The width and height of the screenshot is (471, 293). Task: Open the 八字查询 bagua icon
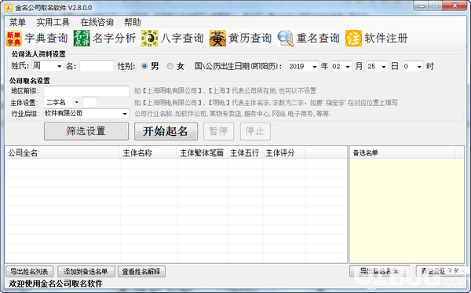tap(150, 38)
